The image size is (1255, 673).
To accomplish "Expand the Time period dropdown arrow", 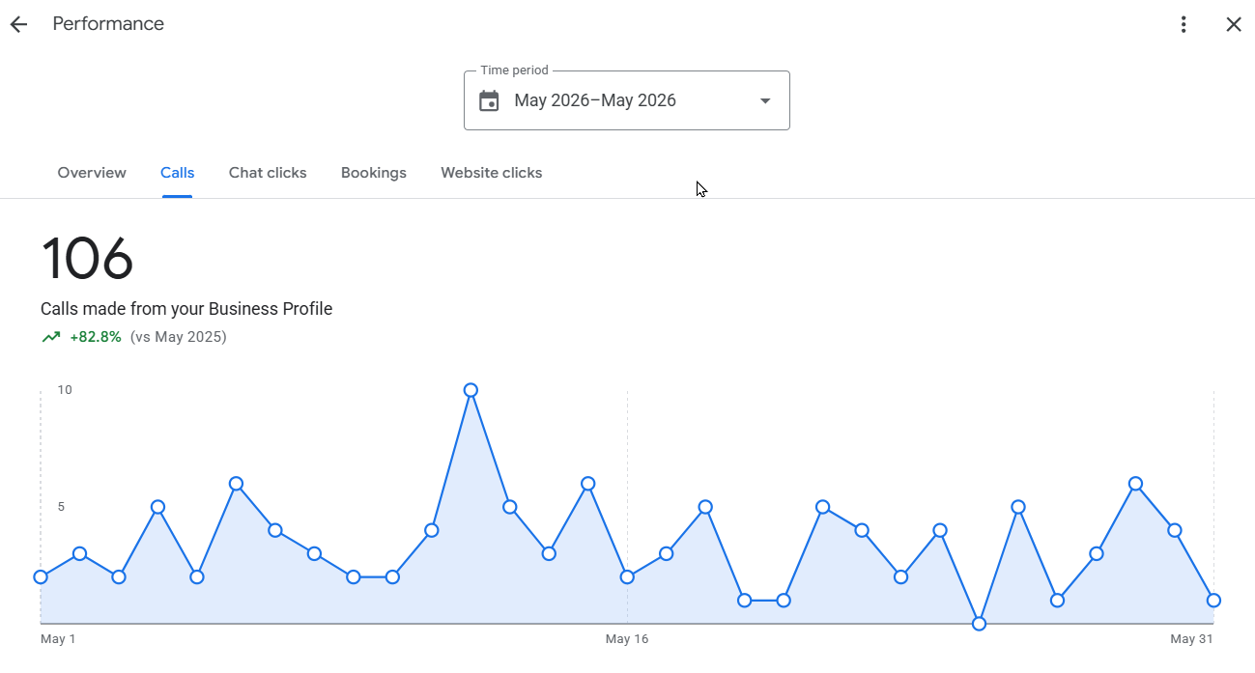I will (765, 100).
